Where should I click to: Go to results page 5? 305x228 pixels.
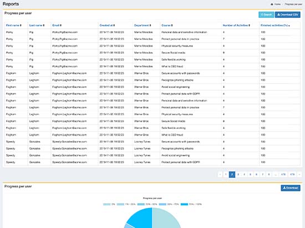tap(250, 174)
